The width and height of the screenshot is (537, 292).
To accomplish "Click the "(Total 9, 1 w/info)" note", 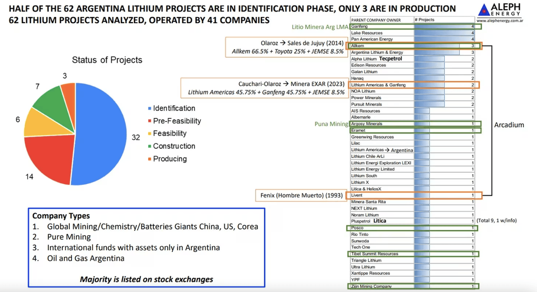I will pos(496,221).
